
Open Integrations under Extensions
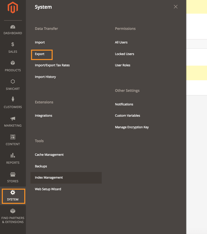(43, 115)
